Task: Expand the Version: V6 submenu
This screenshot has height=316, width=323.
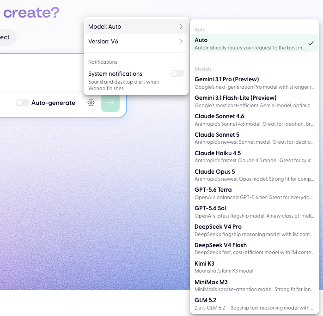Action: point(136,42)
